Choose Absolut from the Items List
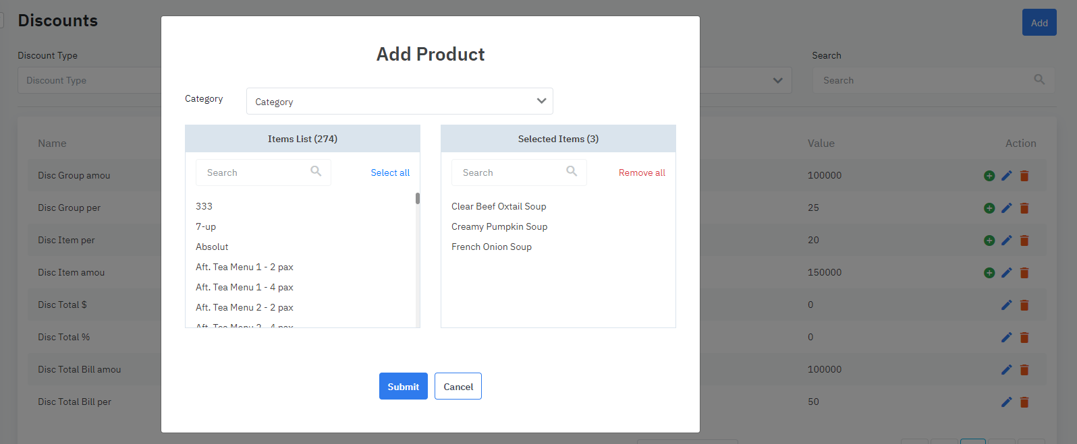The height and width of the screenshot is (444, 1077). pos(212,247)
